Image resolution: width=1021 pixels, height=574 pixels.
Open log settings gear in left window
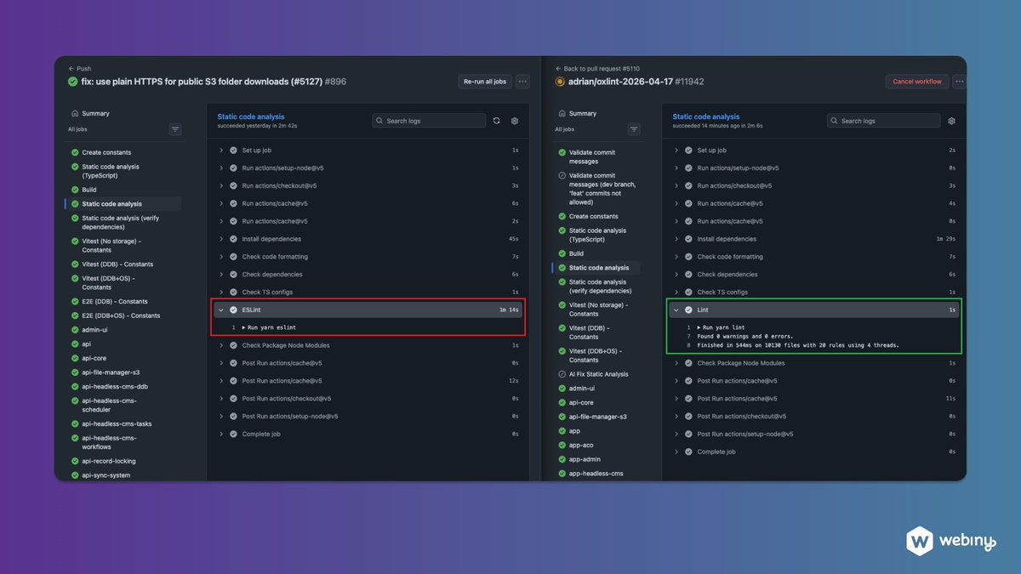[x=515, y=121]
